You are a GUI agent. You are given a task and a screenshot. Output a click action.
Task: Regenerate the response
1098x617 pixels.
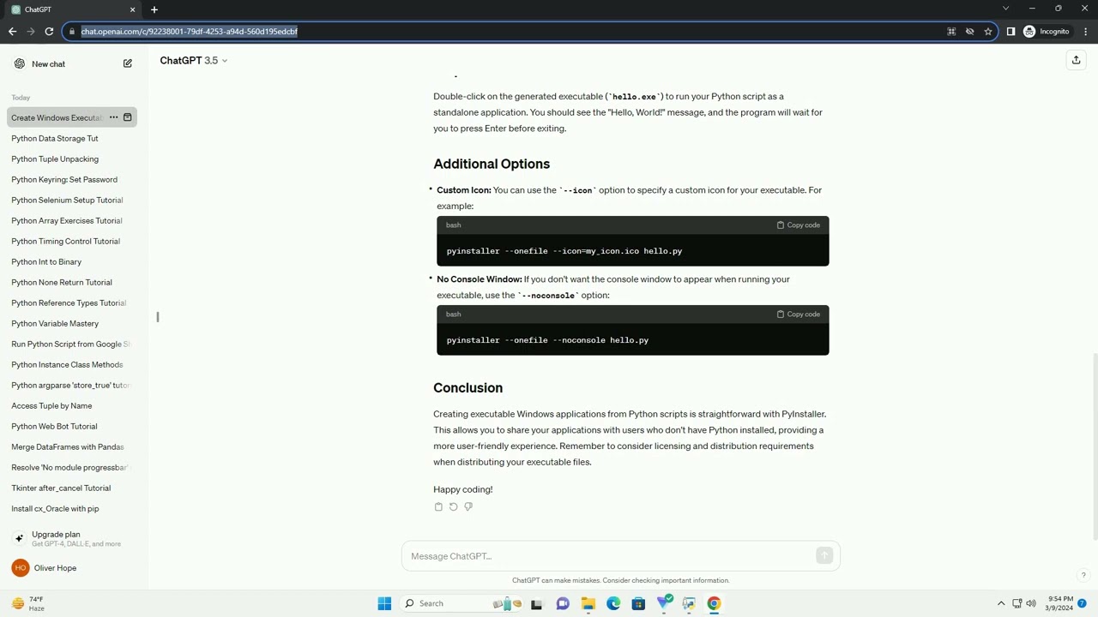tap(453, 506)
